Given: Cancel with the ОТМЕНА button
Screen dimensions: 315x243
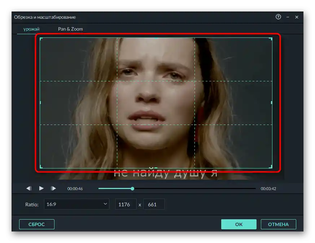Looking at the screenshot, I should coord(278,224).
